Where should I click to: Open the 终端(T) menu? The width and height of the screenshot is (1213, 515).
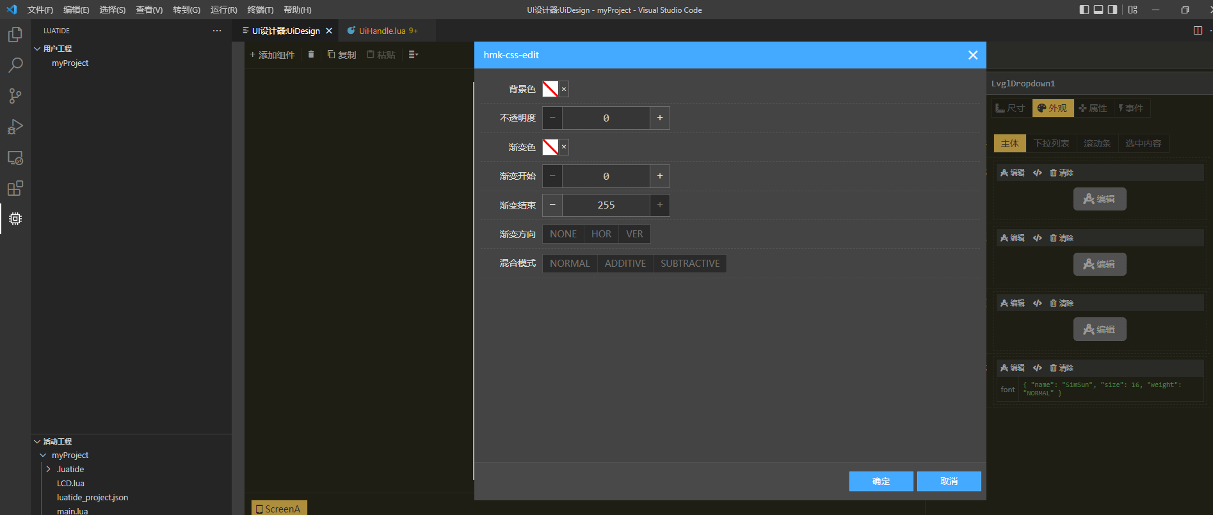(260, 10)
